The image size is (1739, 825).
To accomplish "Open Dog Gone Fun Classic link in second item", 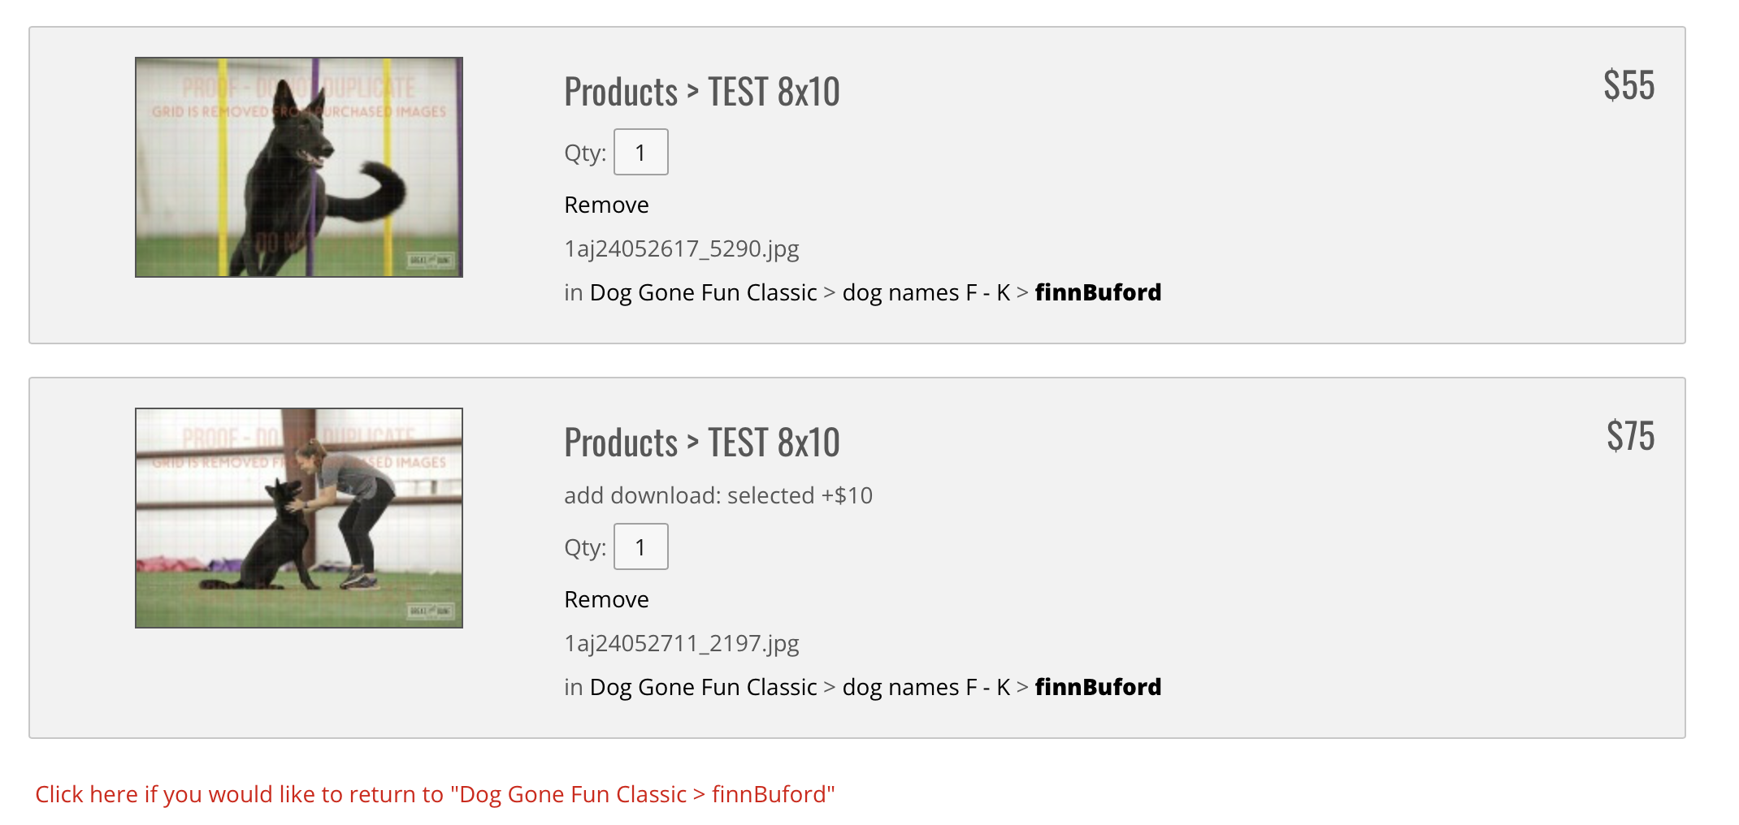I will tap(704, 687).
